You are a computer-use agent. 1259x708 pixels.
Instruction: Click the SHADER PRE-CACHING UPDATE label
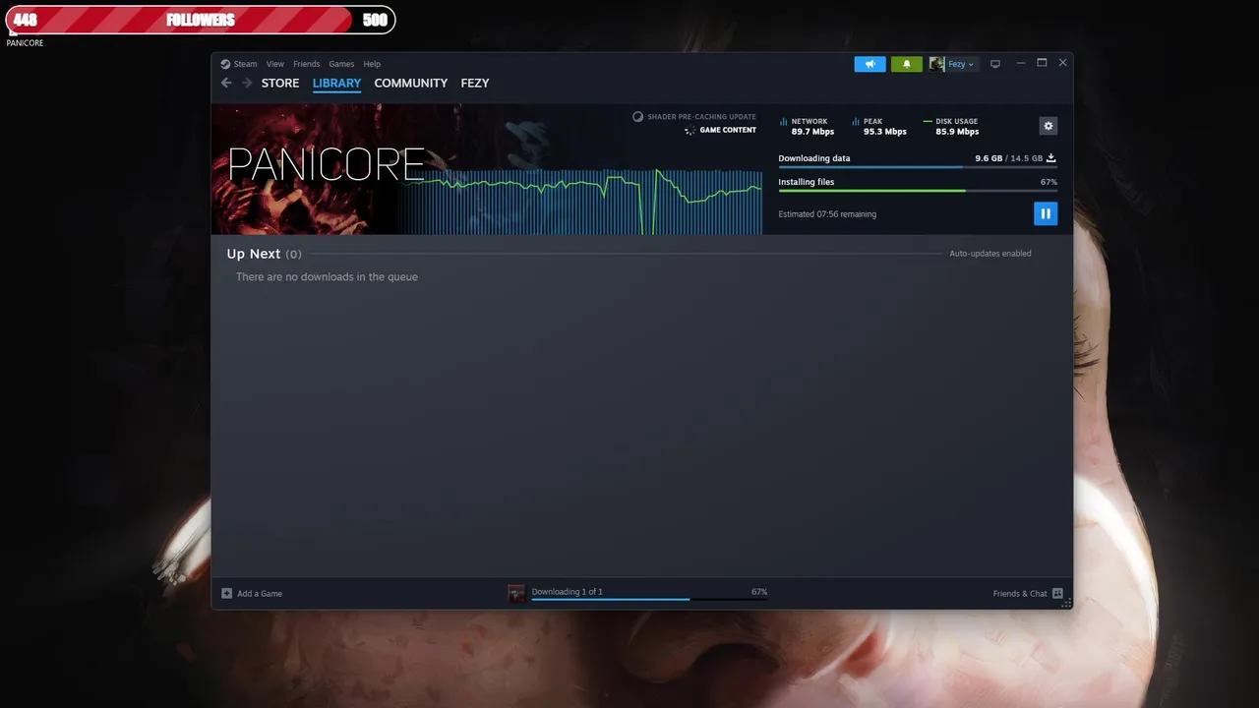click(x=701, y=117)
